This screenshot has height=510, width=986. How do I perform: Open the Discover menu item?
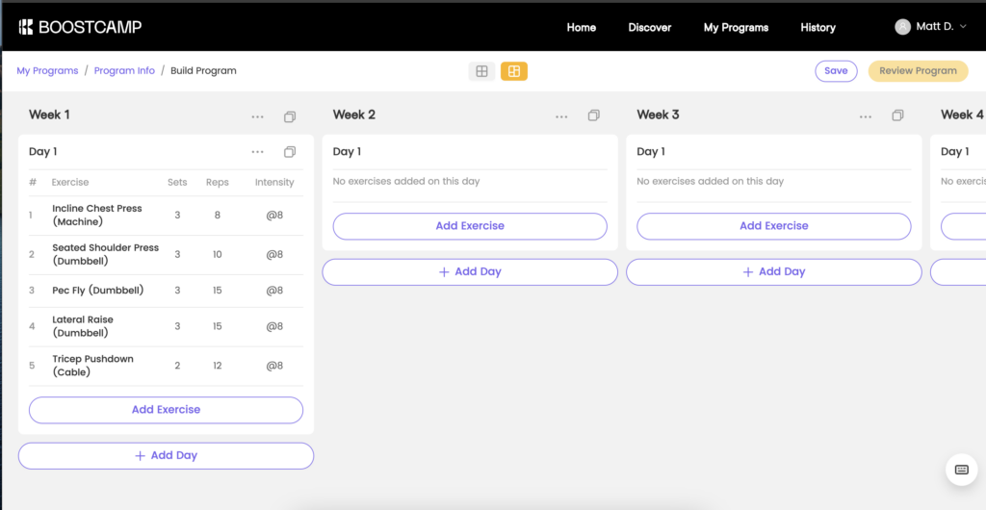point(650,28)
